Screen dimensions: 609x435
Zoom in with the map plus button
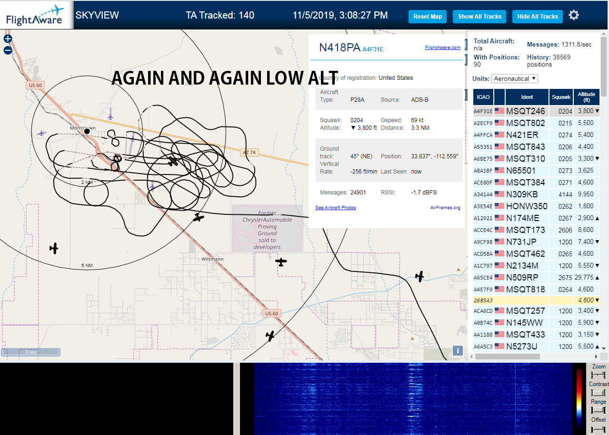[x=8, y=39]
